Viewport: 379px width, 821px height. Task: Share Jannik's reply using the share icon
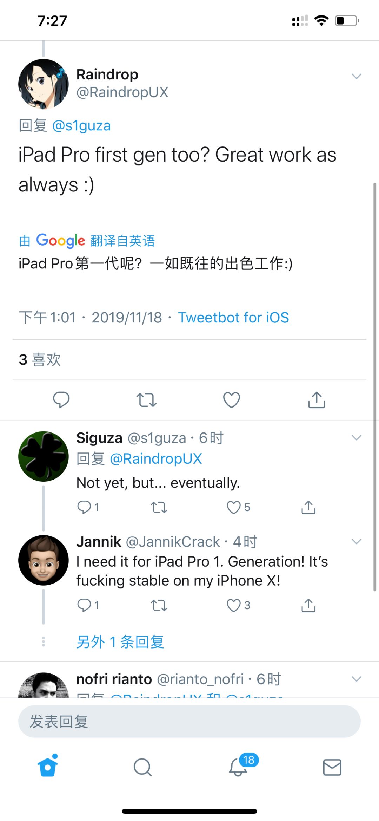coord(308,605)
